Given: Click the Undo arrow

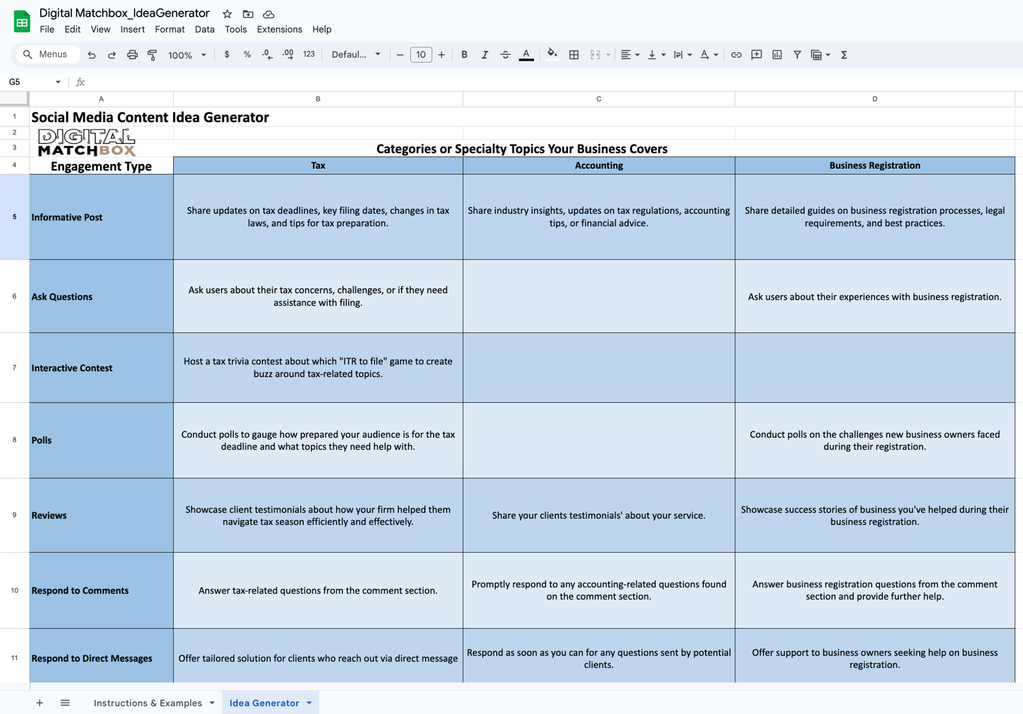Looking at the screenshot, I should 92,55.
